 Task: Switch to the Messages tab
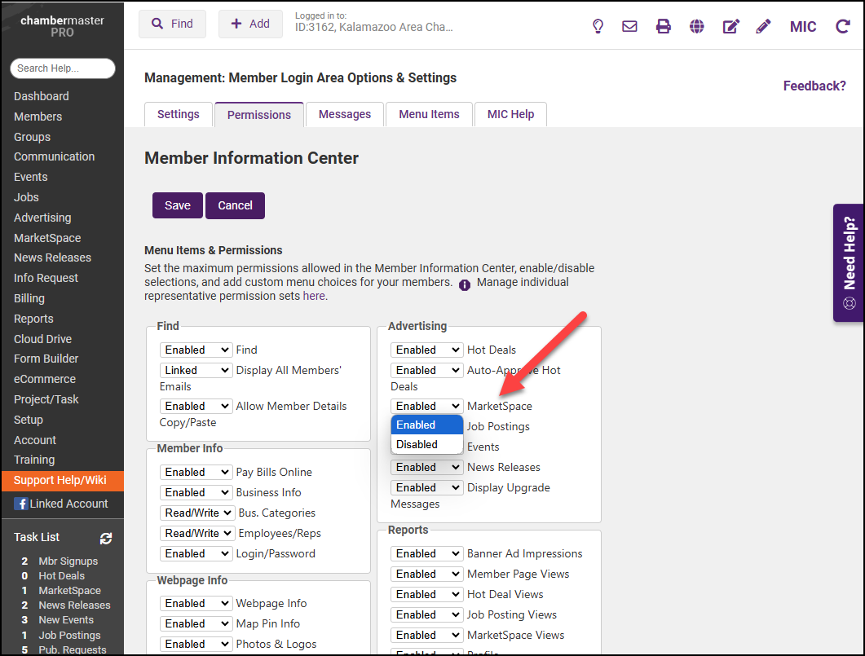point(344,114)
